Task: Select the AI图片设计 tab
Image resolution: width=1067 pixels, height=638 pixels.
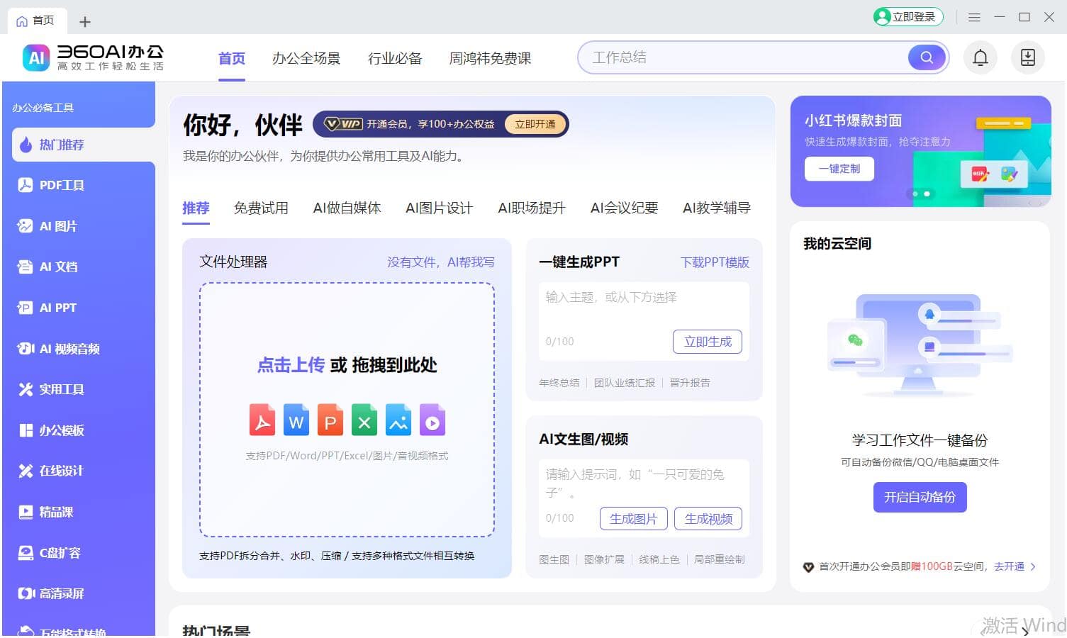Action: point(440,208)
